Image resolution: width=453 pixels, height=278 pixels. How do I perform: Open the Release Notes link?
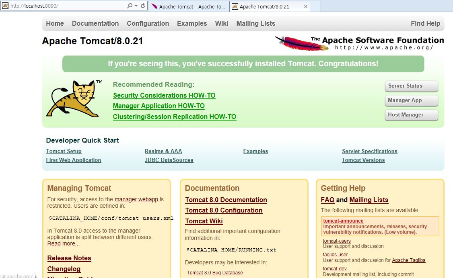point(69,258)
